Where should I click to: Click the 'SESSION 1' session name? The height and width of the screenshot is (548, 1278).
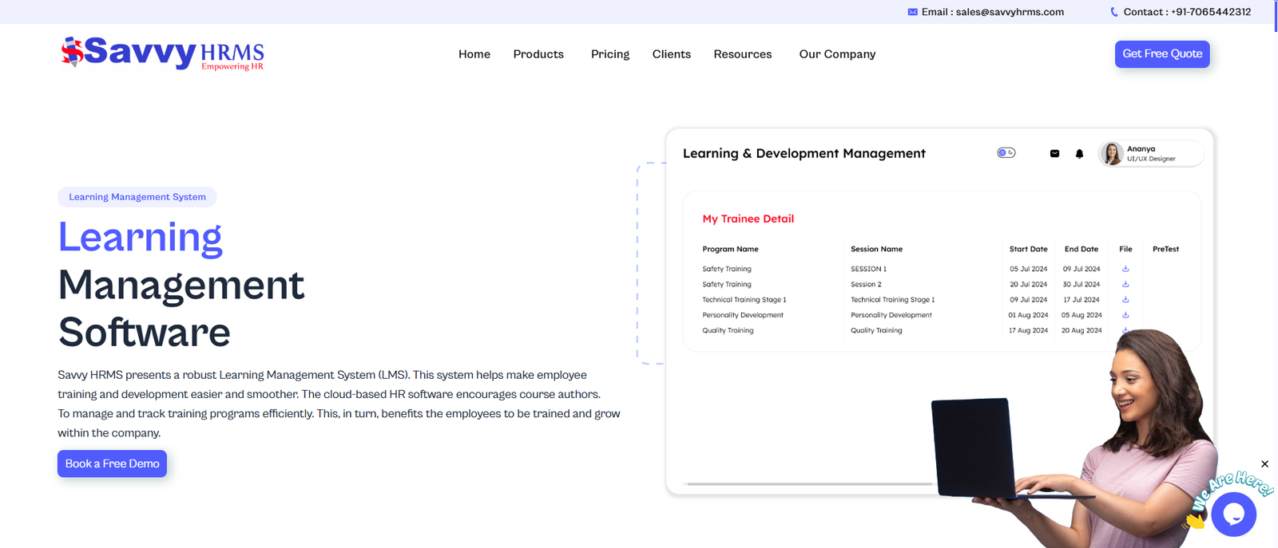pos(868,269)
